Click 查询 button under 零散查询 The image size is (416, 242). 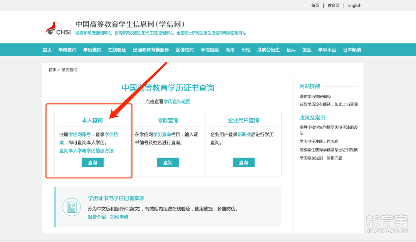[168, 162]
